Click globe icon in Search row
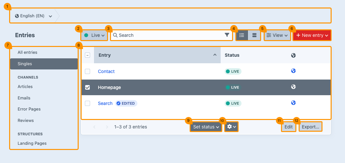This screenshot has height=163, width=345. [x=293, y=103]
